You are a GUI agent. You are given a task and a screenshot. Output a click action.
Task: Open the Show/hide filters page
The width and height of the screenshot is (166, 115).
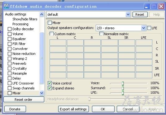click(25, 19)
